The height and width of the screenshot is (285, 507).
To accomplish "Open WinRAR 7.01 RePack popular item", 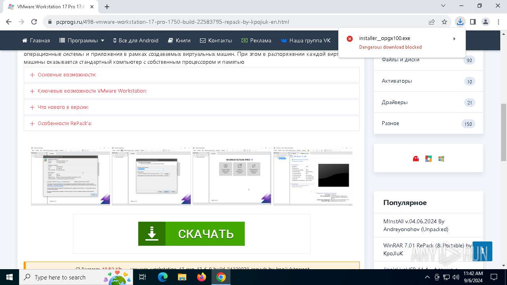I will (428, 249).
